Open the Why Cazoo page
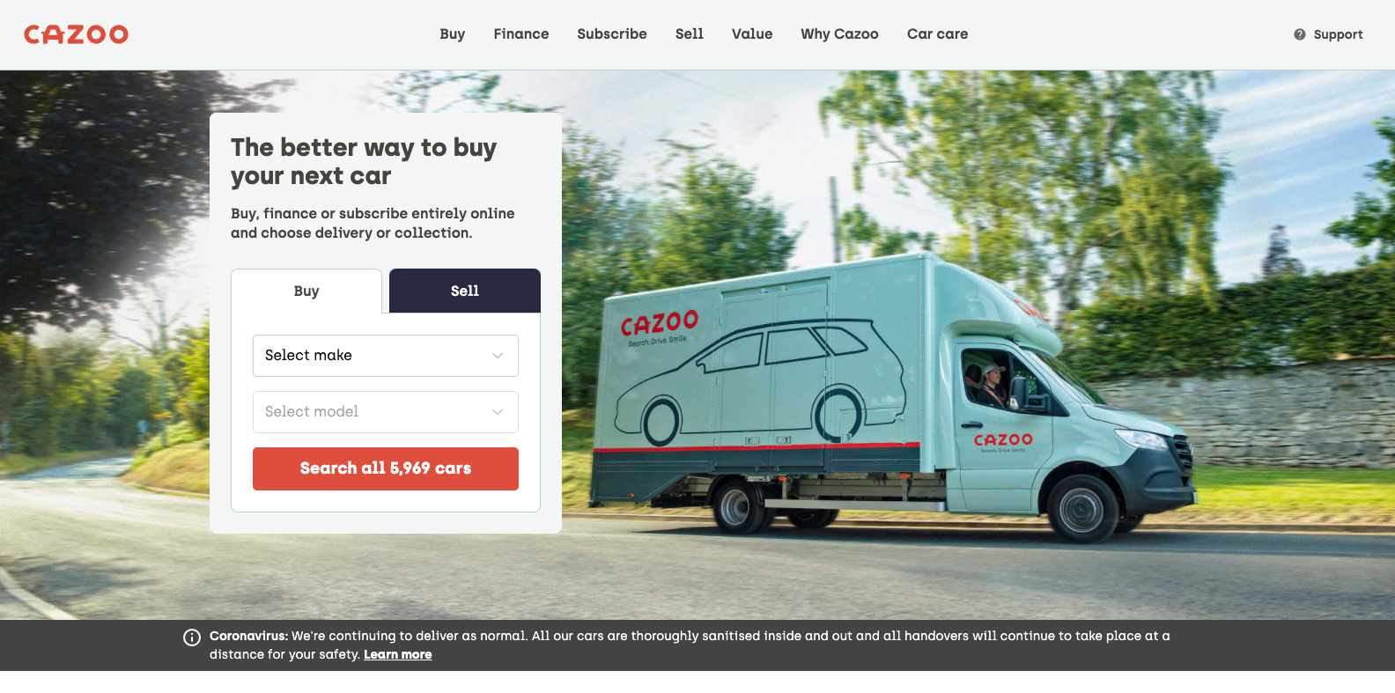Screen dimensions: 1395x693 click(x=839, y=34)
